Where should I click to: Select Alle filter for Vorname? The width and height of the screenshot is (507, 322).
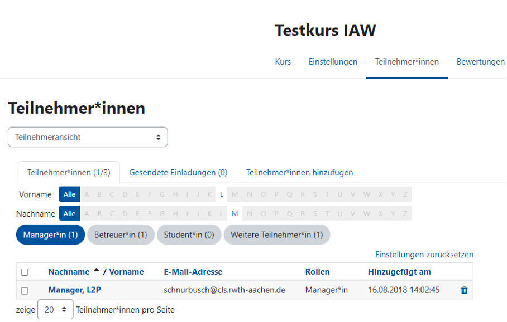[69, 194]
